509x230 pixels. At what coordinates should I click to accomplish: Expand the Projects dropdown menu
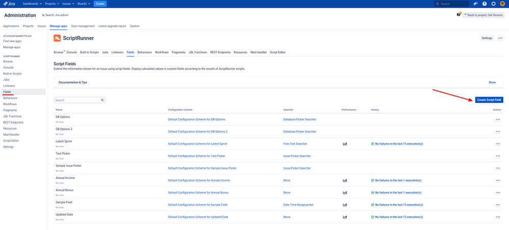(52, 4)
